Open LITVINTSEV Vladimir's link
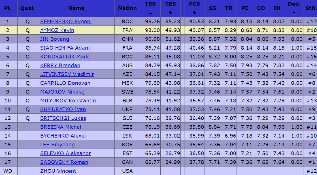The image size is (317, 175). click(x=67, y=74)
